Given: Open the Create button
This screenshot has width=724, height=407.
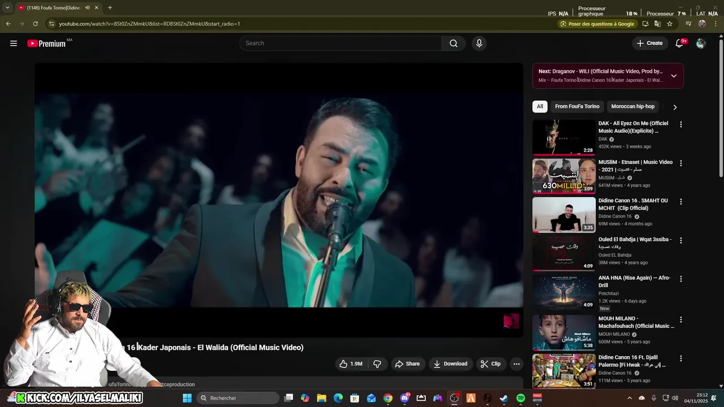Looking at the screenshot, I should point(649,44).
